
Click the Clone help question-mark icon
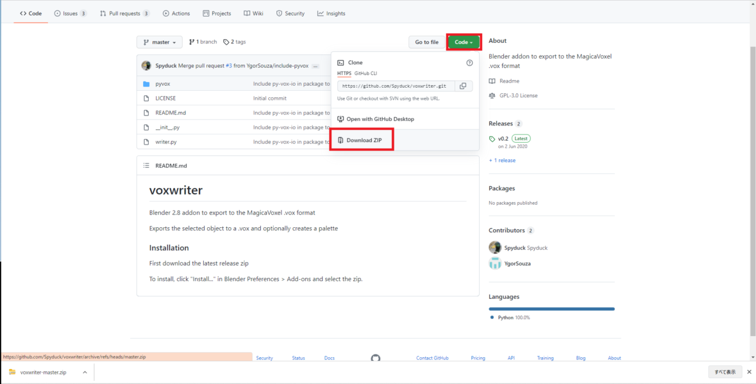click(469, 63)
